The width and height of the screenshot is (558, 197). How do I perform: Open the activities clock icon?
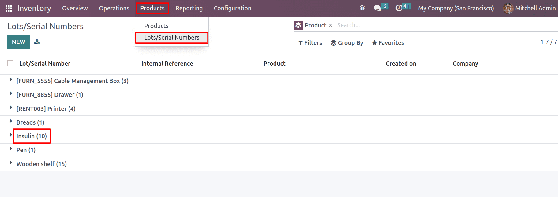pos(399,8)
